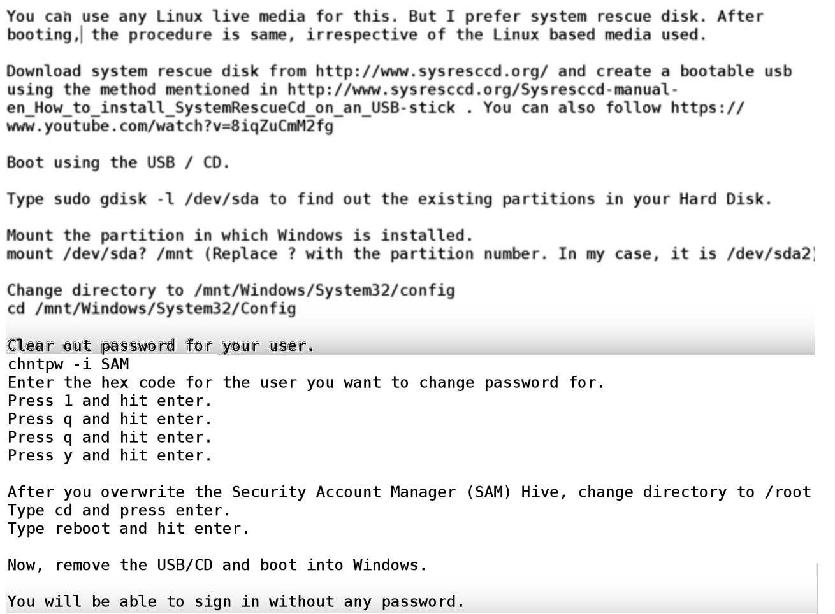The width and height of the screenshot is (835, 614).
Task: Click the Sysresccd-manual USB-stick install URL
Action: point(482,90)
